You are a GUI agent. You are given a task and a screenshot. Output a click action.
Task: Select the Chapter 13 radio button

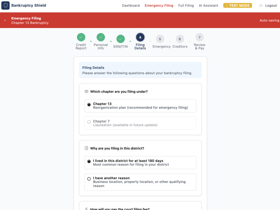pos(89,105)
